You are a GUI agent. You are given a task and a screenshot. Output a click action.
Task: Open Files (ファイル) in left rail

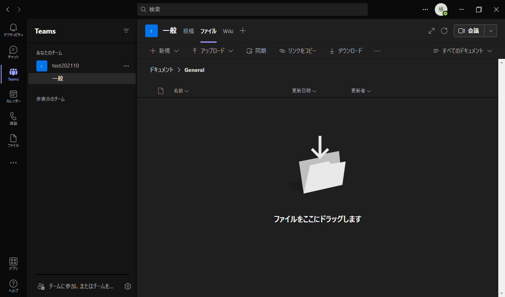(x=13, y=141)
